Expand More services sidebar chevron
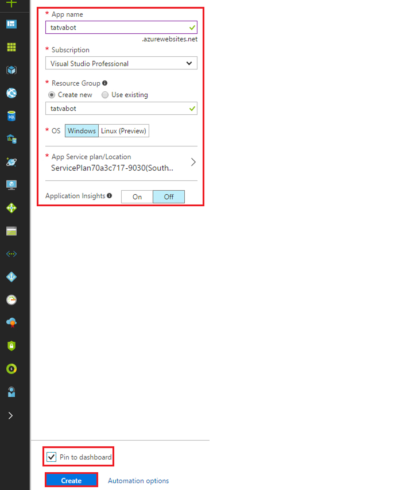This screenshot has height=490, width=411. [x=10, y=416]
